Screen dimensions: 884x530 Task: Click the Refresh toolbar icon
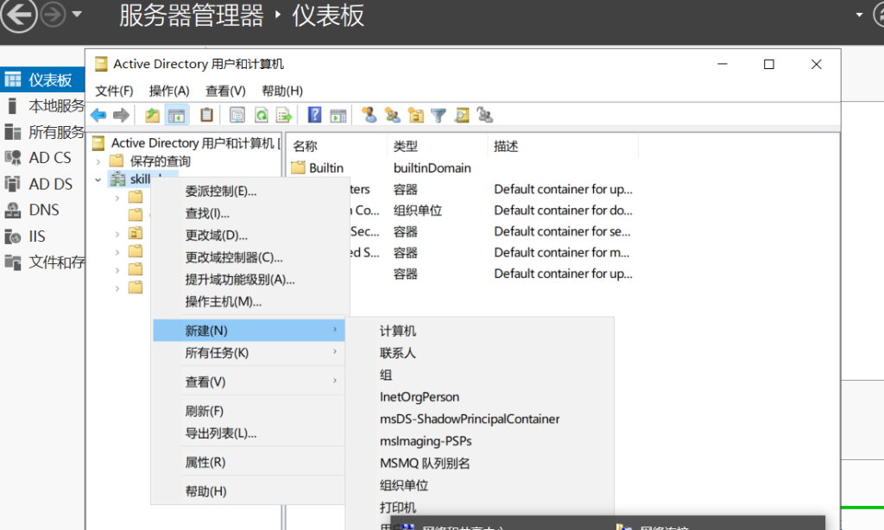(260, 115)
